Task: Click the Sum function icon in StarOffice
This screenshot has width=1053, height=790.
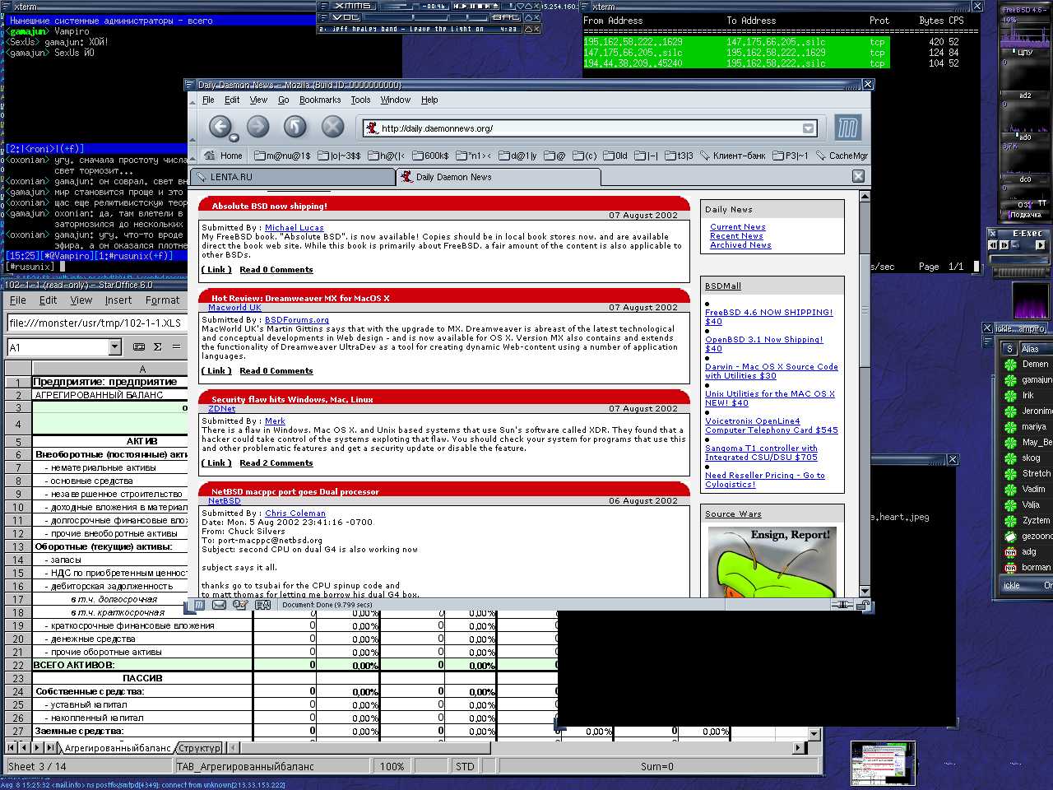Action: (x=158, y=347)
